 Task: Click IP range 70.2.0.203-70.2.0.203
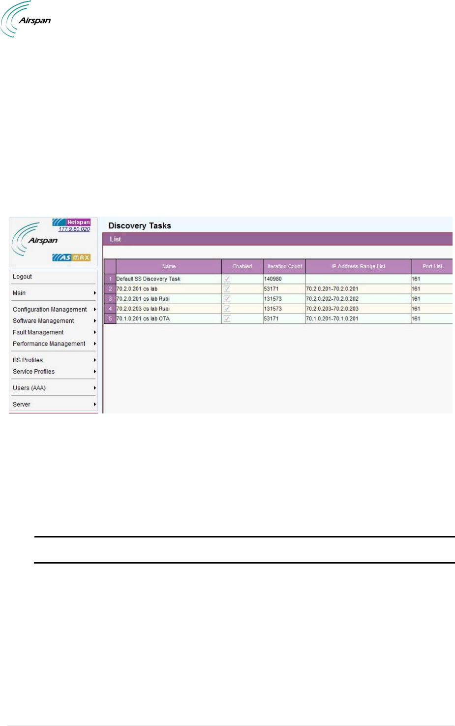[332, 309]
